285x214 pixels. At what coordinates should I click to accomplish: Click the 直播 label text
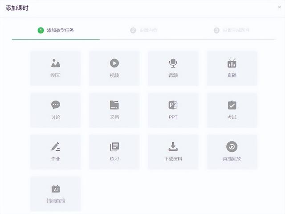coord(232,75)
